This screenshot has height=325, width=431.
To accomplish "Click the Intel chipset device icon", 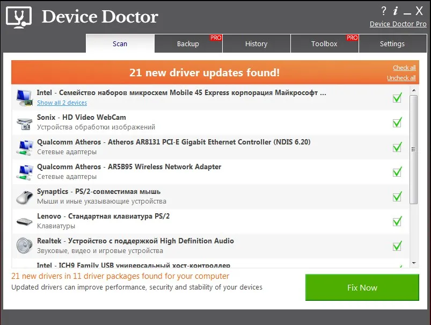I will point(24,96).
